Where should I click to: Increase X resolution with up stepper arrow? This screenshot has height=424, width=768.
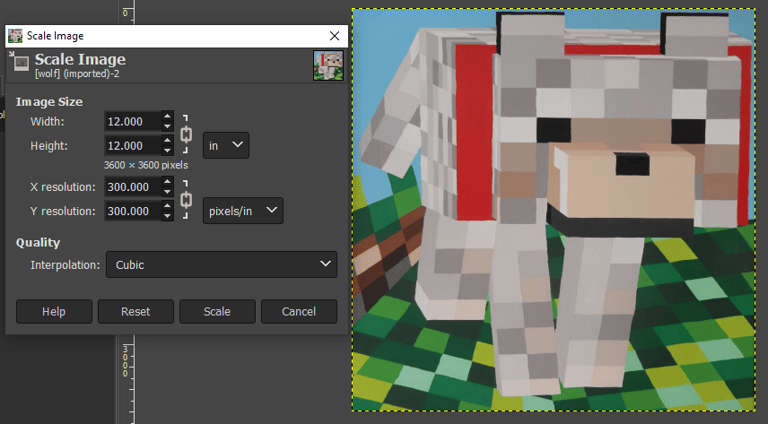pos(168,182)
